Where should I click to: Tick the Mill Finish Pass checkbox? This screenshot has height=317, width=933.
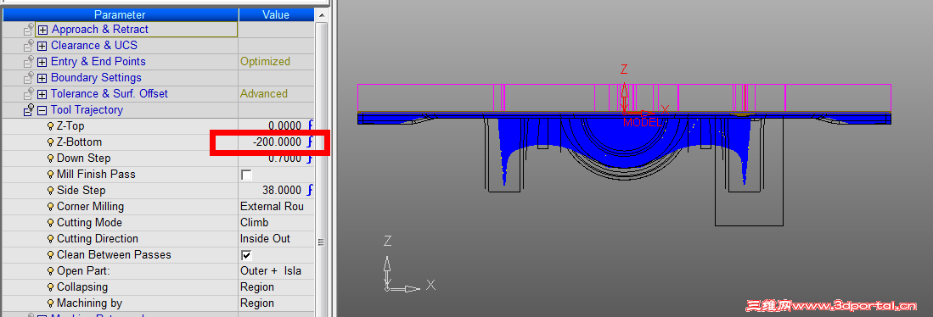click(x=246, y=175)
